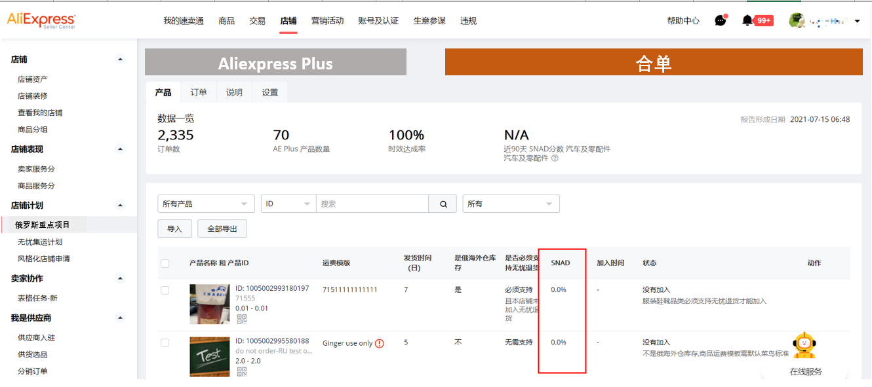Screen dimensions: 872x387
Task: Open 账号及认证 in top navigation
Action: click(378, 21)
